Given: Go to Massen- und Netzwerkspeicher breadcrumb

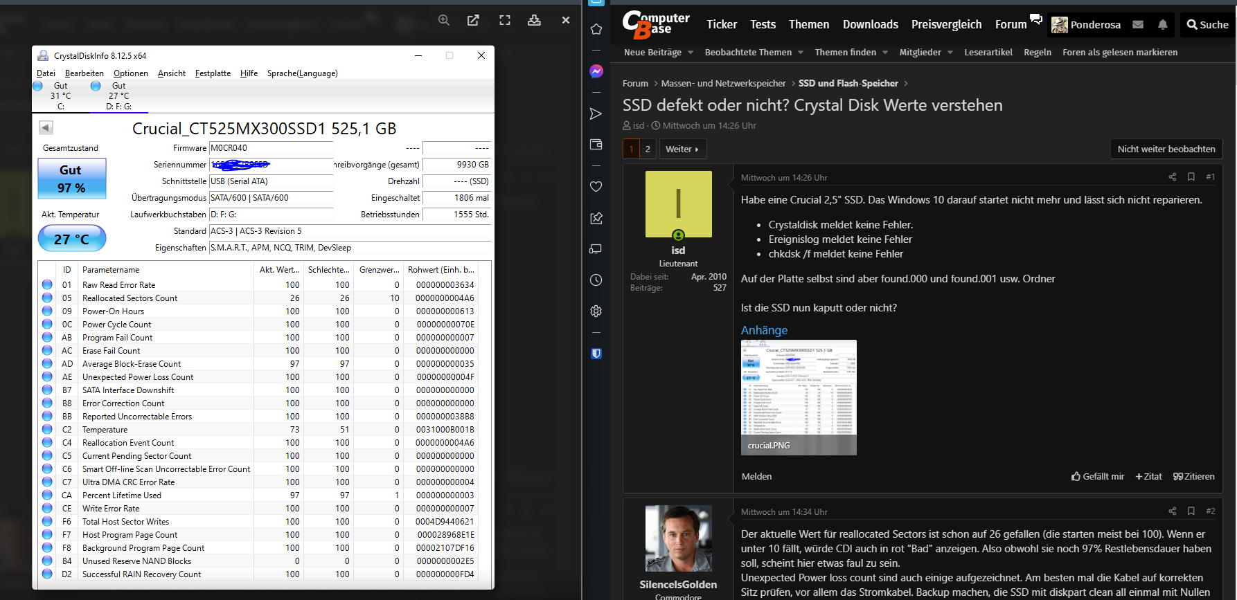Looking at the screenshot, I should tap(723, 83).
